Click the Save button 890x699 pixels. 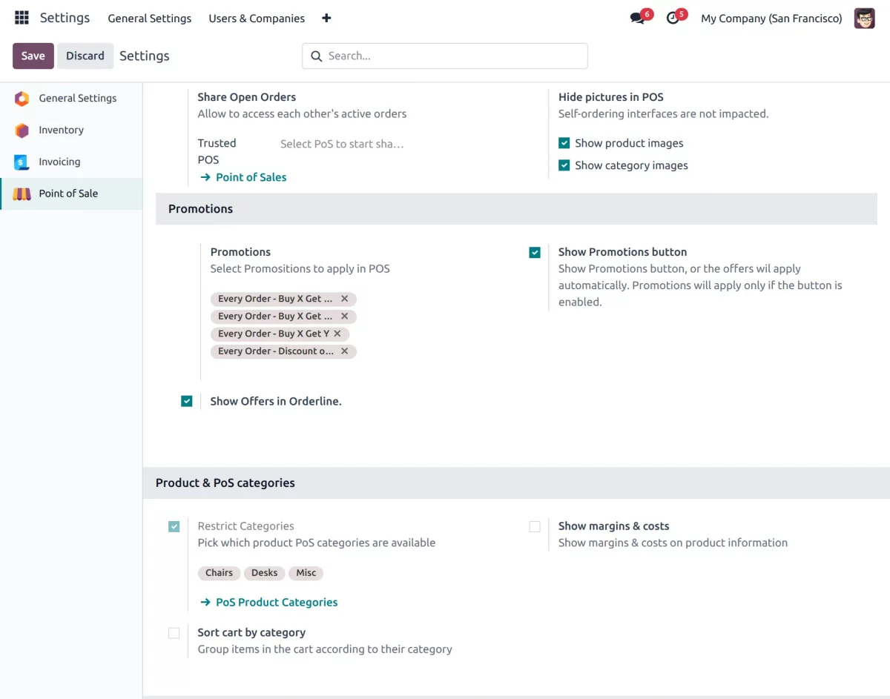[33, 56]
